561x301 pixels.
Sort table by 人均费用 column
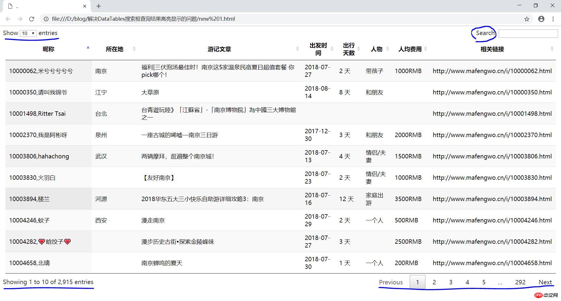coord(410,49)
